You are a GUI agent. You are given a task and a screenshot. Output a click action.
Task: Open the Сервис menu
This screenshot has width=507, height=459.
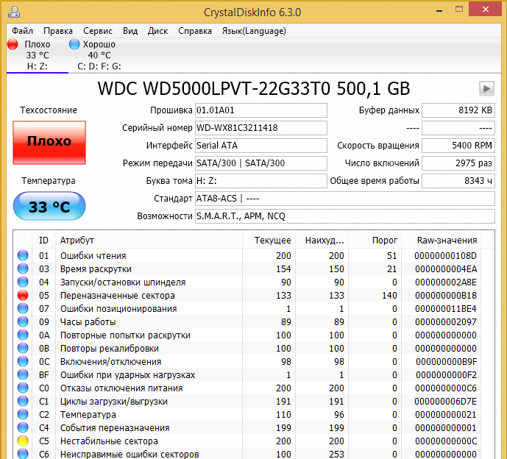(x=98, y=31)
